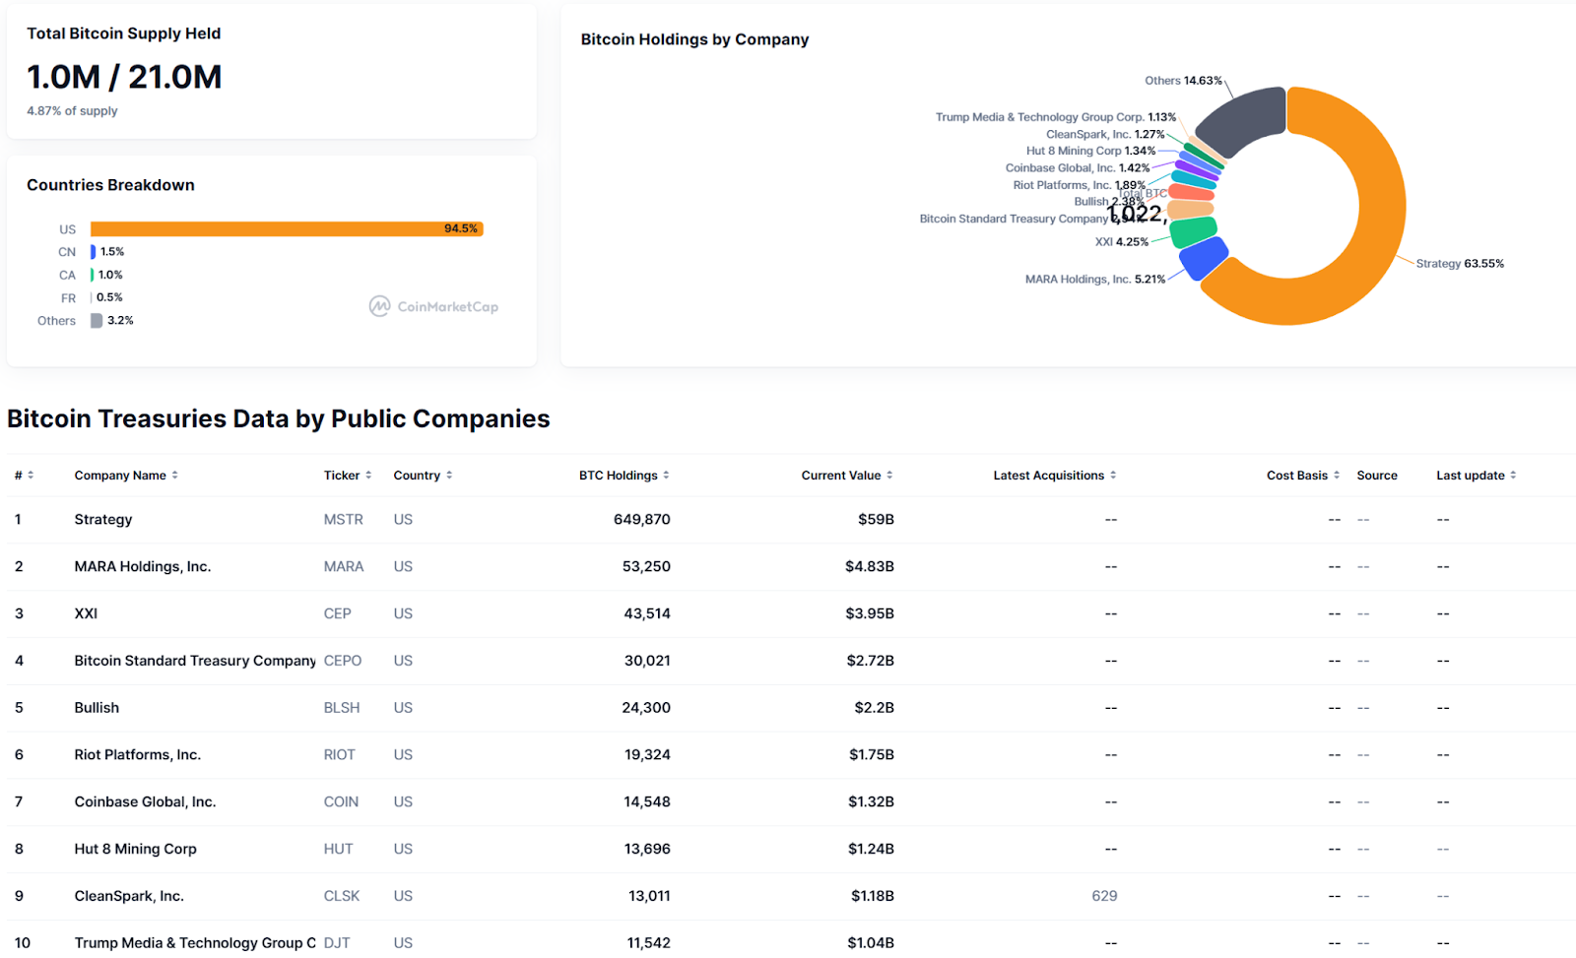Sort the table by Country

[x=423, y=476]
